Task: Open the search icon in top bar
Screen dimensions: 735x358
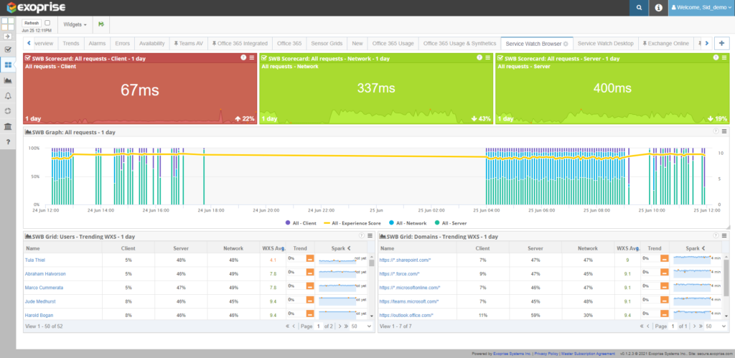Action: tap(638, 8)
